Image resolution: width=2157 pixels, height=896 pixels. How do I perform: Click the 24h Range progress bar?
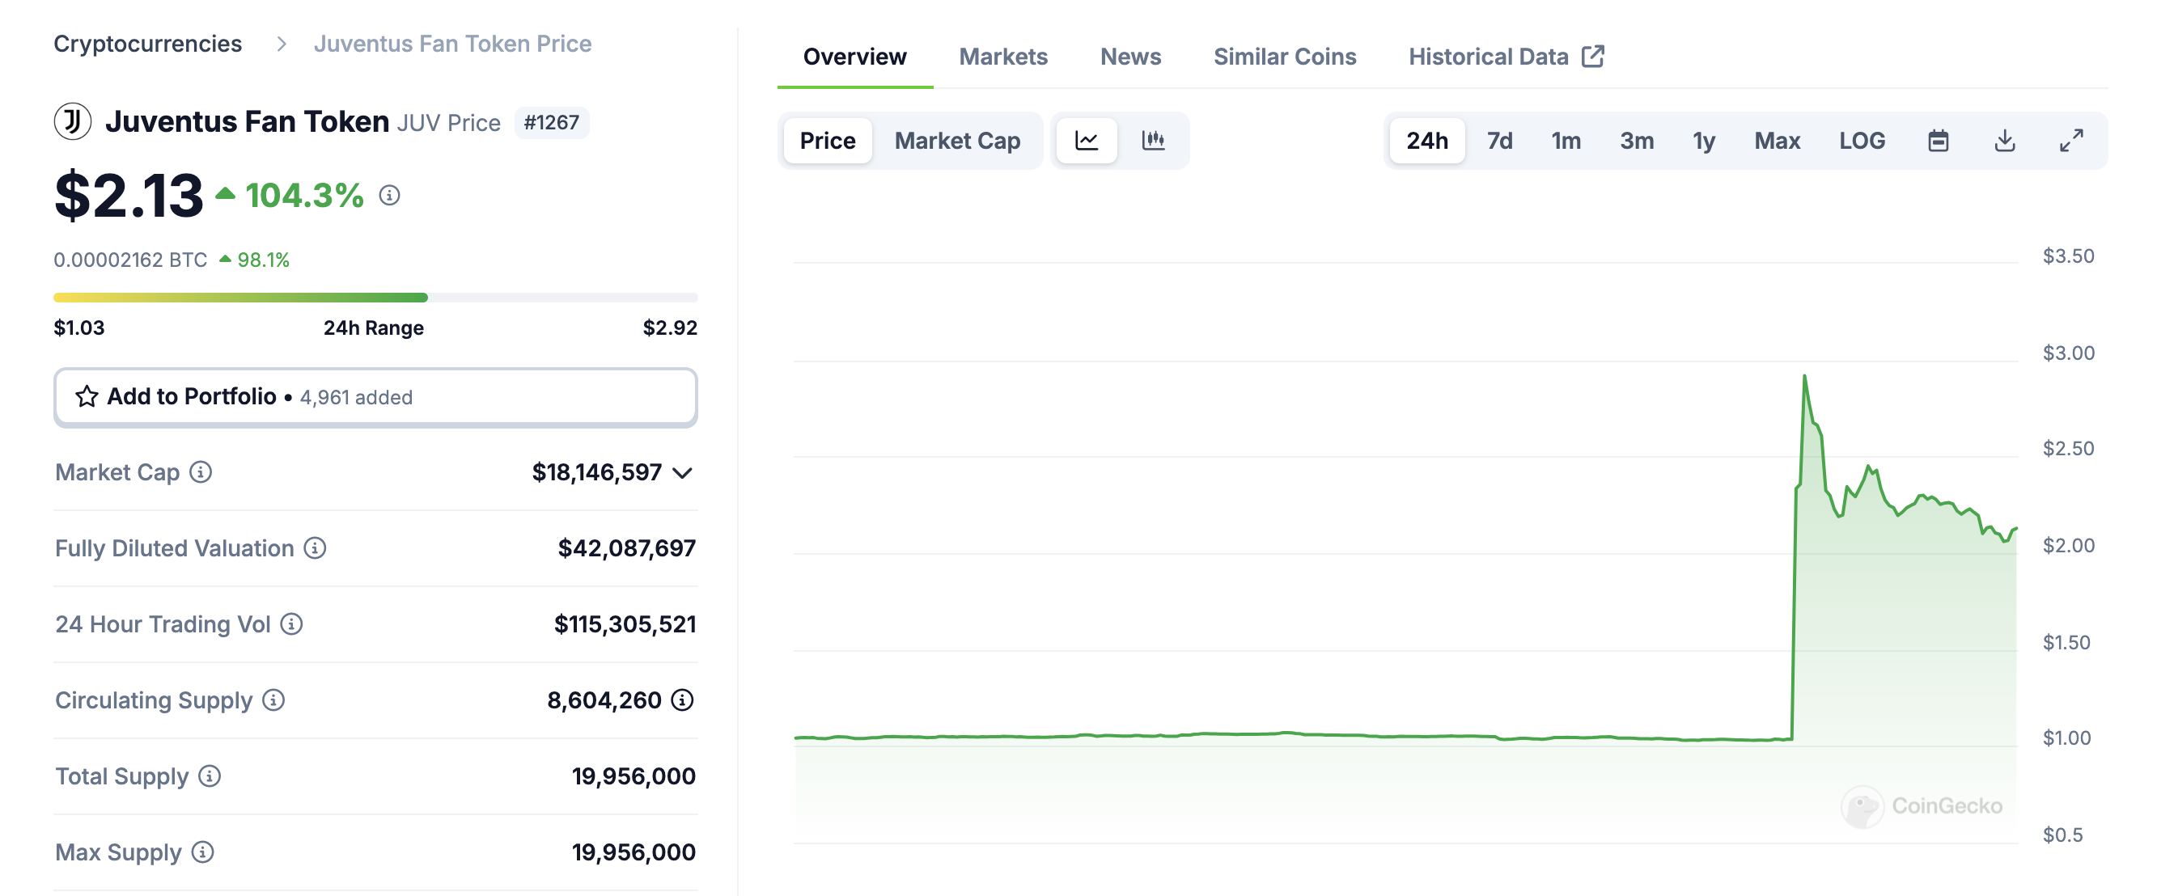(375, 298)
